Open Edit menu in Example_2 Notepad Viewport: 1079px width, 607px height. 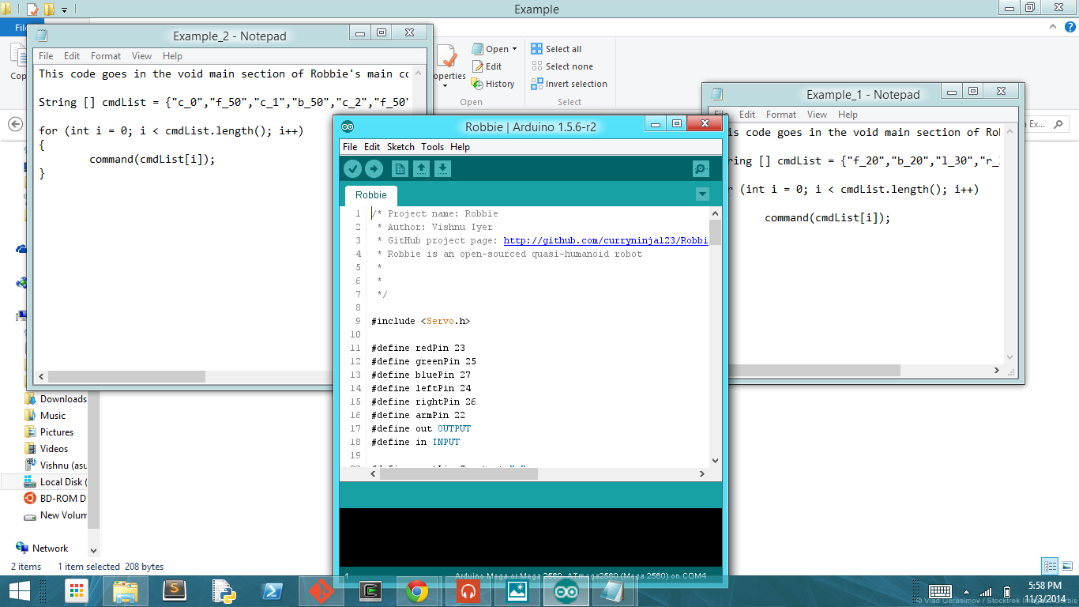(x=72, y=56)
